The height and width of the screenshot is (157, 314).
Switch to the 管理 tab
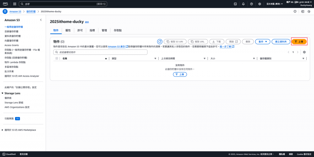[104, 30]
